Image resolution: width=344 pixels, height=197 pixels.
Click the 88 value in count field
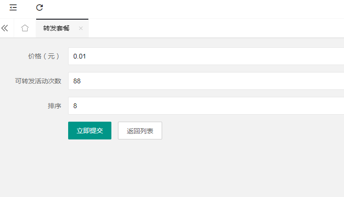(x=77, y=81)
